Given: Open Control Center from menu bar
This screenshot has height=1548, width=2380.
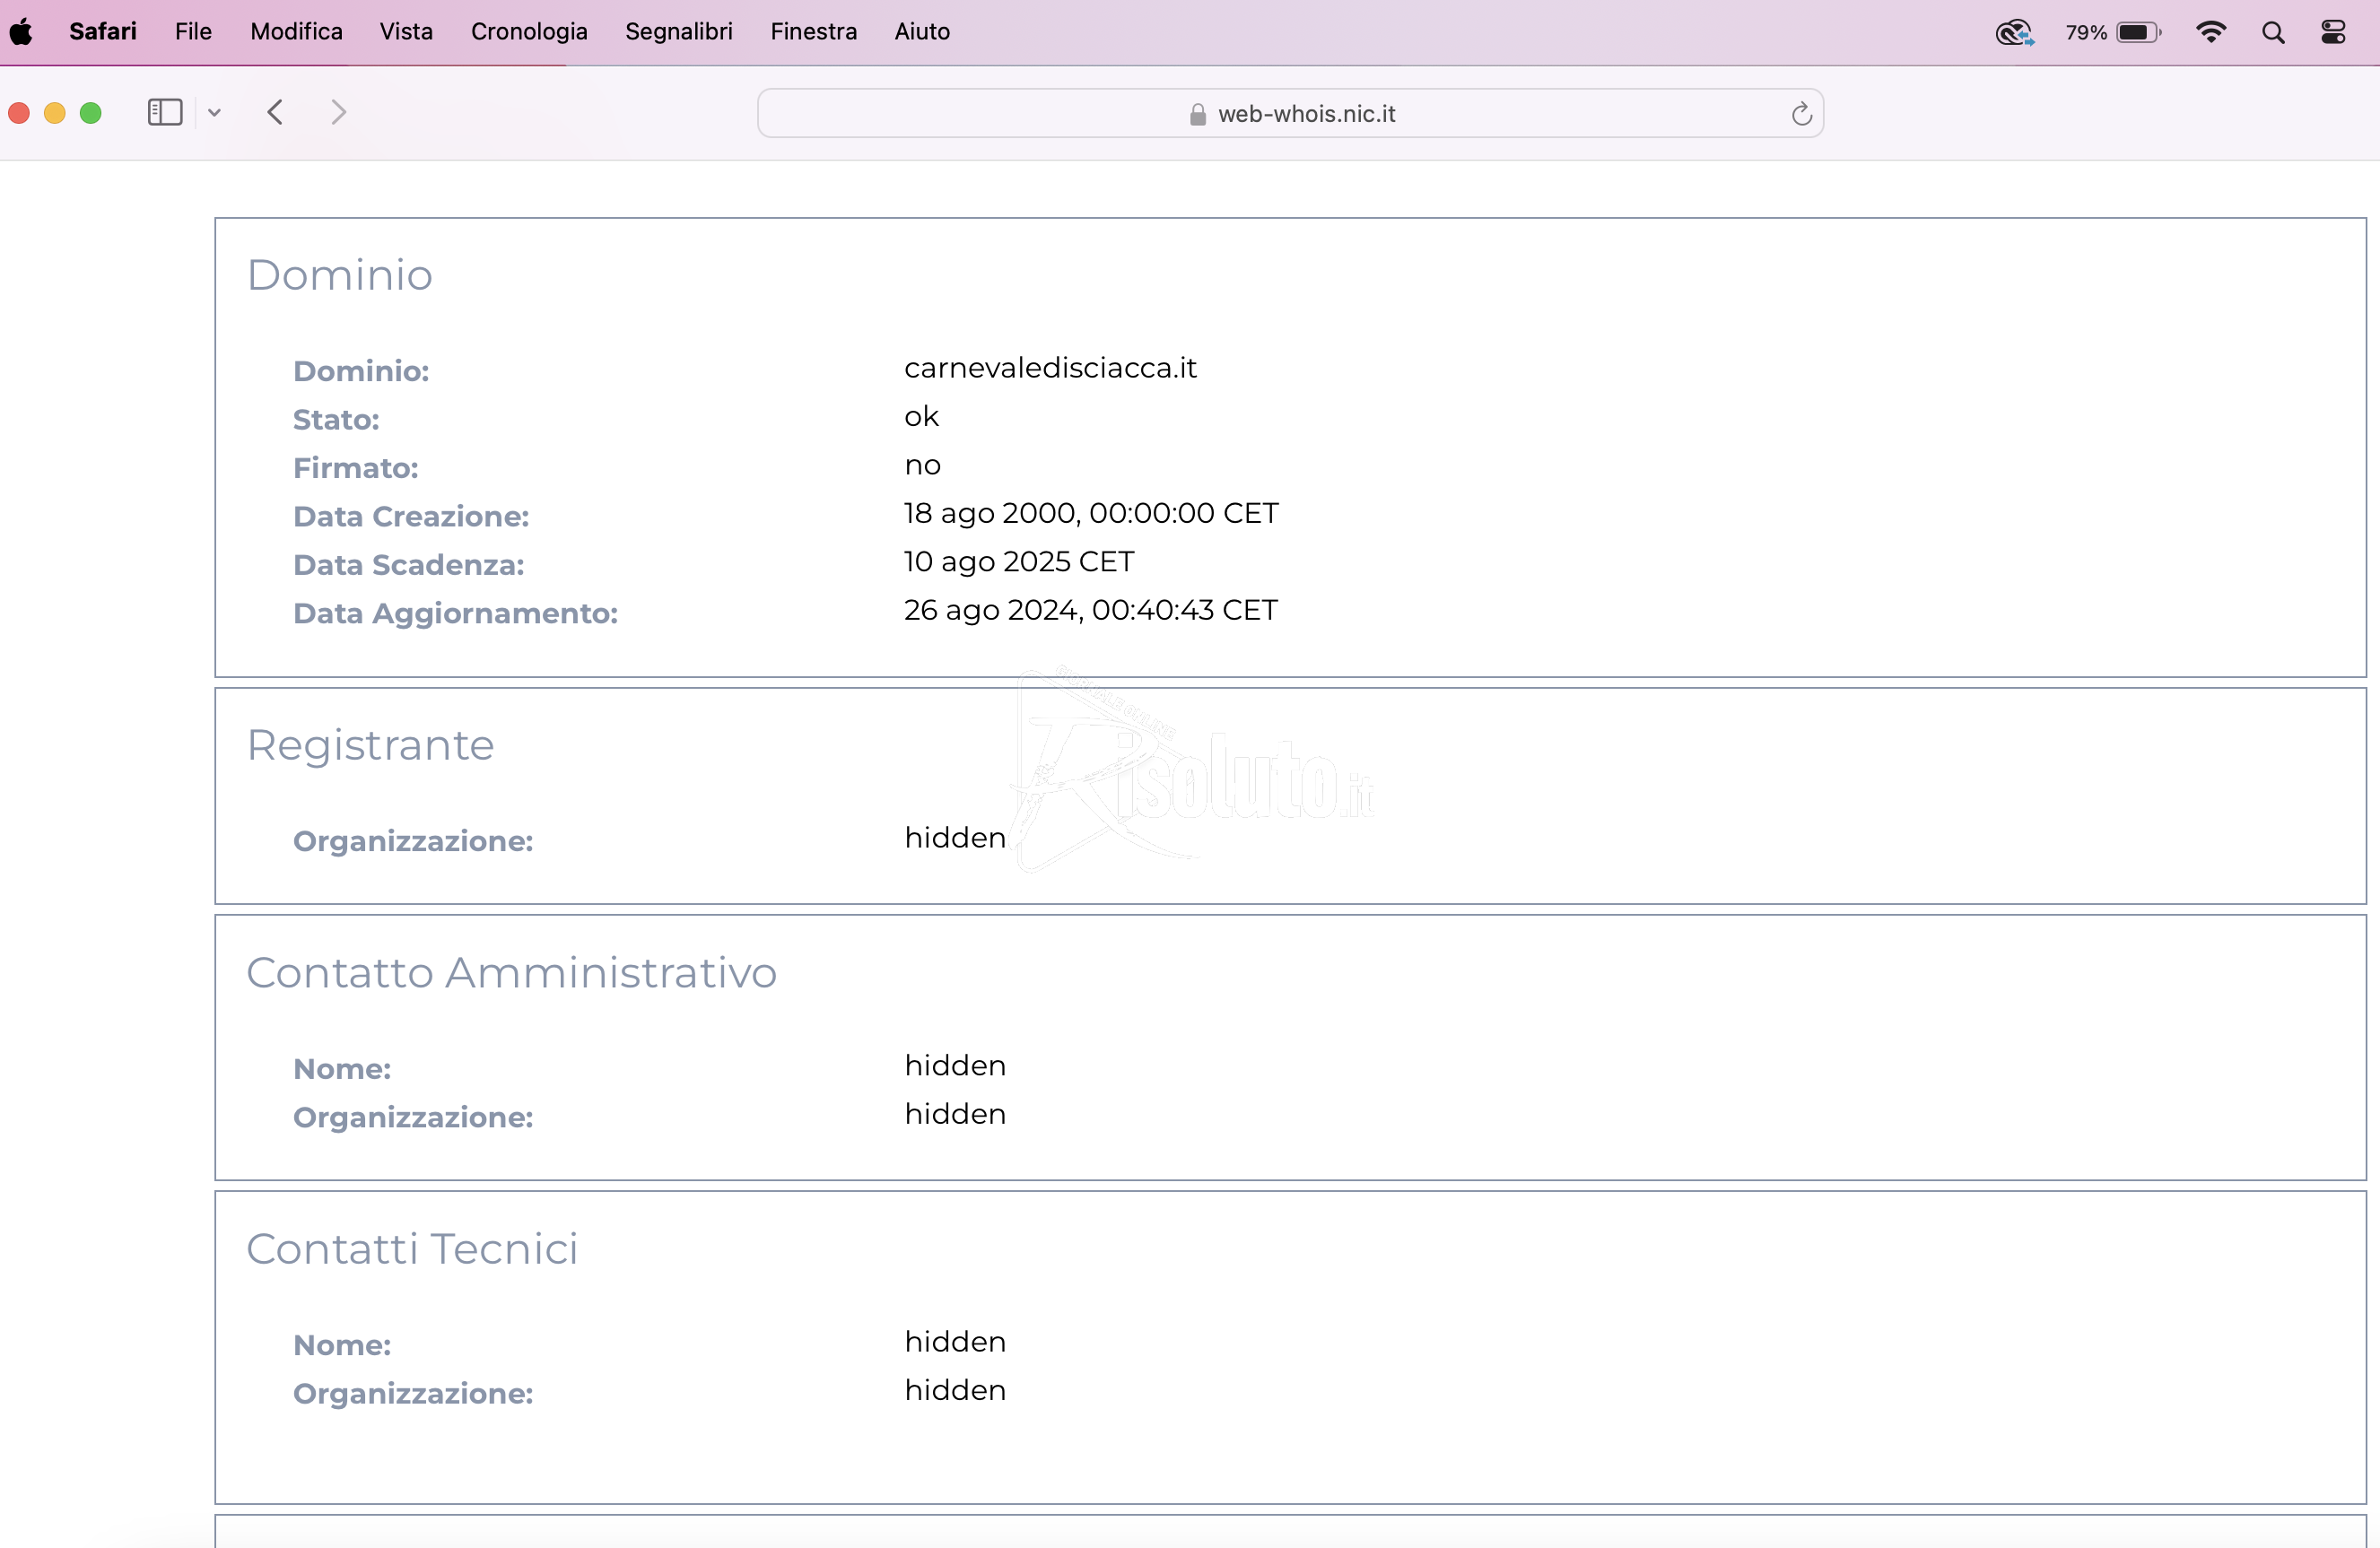Looking at the screenshot, I should 2333,32.
